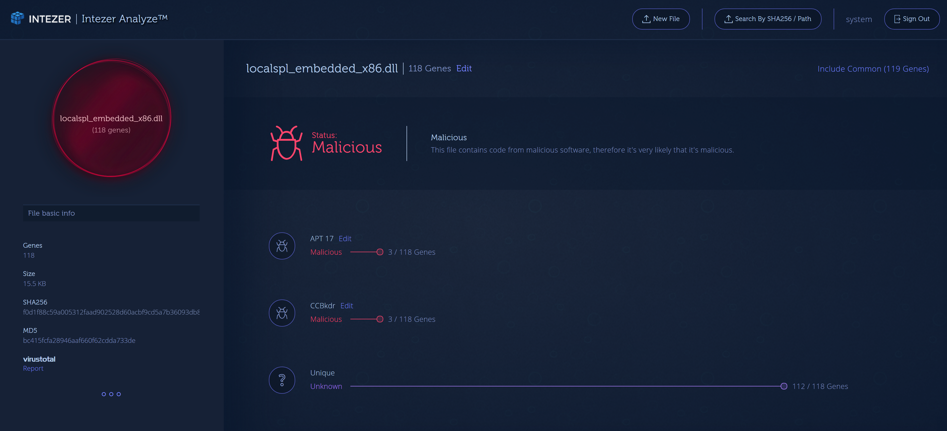This screenshot has width=947, height=431.
Task: Click the large red malicious bug icon
Action: click(286, 143)
